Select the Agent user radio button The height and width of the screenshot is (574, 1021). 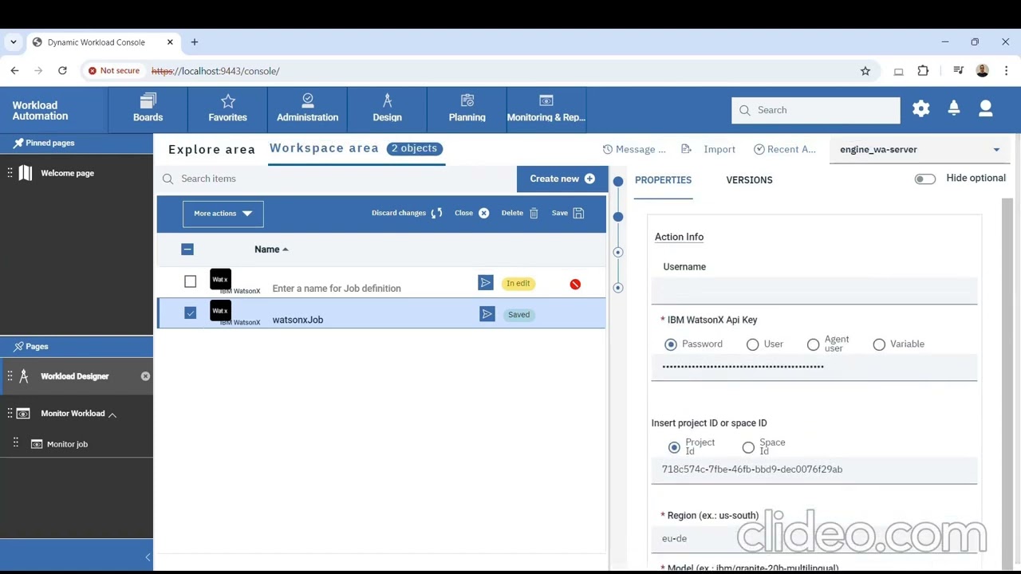coord(813,344)
